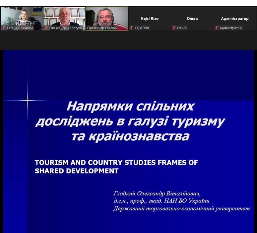Click the name label Олександр Гладкий
This screenshot has width=257, height=233.
pyautogui.click(x=102, y=28)
